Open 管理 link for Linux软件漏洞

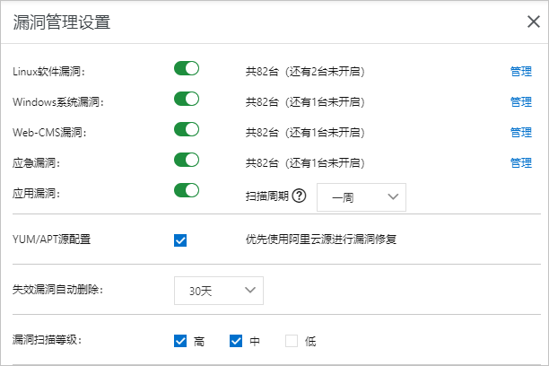point(521,72)
